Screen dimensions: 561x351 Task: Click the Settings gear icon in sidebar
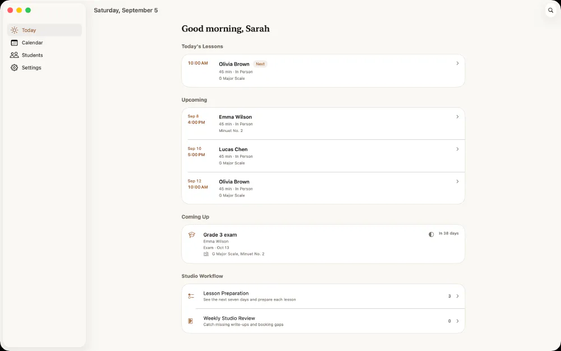coord(15,68)
